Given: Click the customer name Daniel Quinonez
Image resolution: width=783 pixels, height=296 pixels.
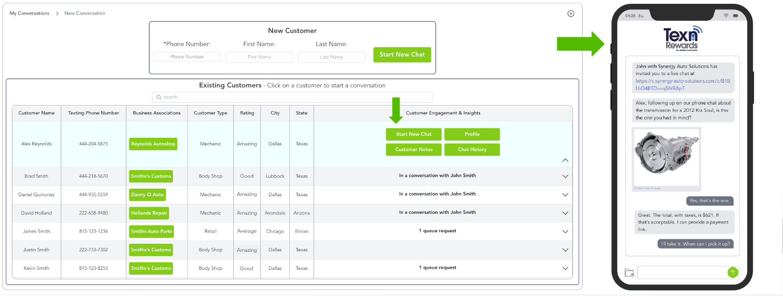Looking at the screenshot, I should [x=37, y=195].
